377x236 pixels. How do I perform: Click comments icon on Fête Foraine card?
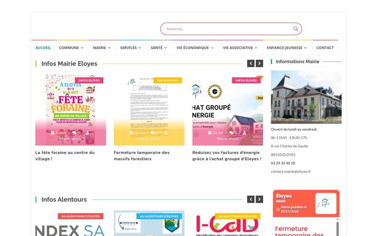(x=74, y=133)
